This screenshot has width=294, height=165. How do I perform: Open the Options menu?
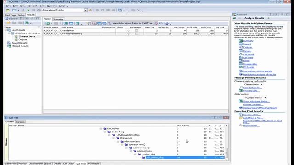pos(52,6)
